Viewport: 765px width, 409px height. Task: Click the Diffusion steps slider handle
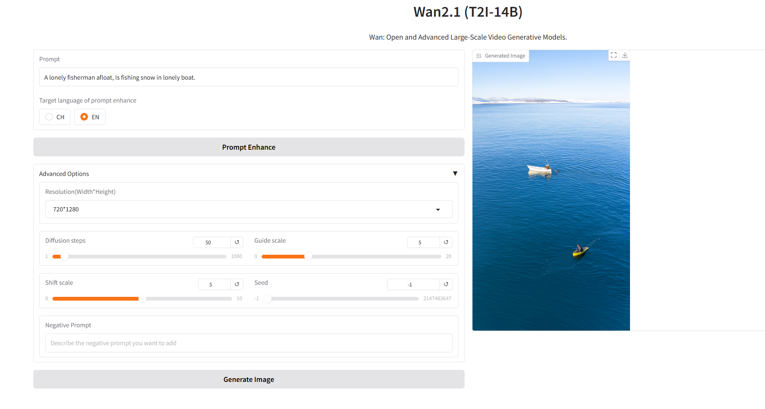pos(65,256)
